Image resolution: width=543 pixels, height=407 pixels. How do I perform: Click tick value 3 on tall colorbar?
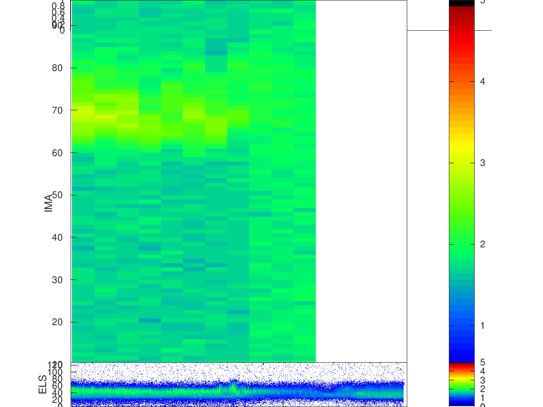coord(483,163)
